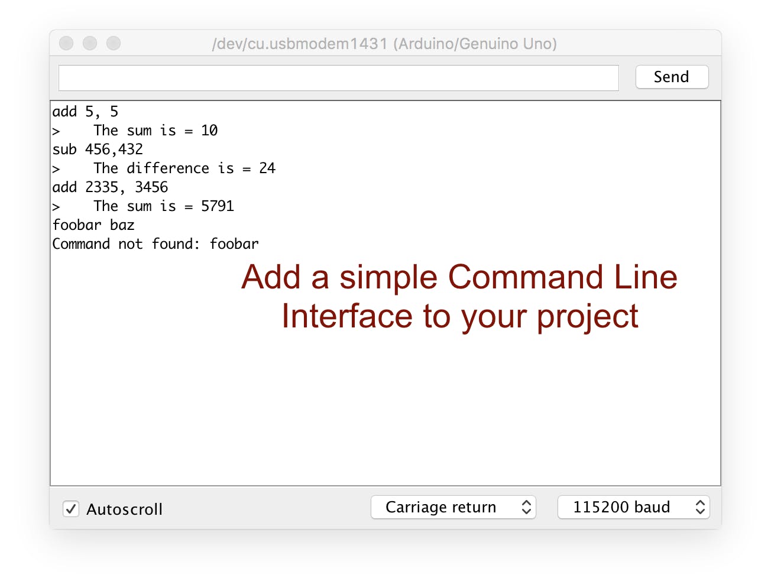Click the Send button
771x578 pixels.
671,77
